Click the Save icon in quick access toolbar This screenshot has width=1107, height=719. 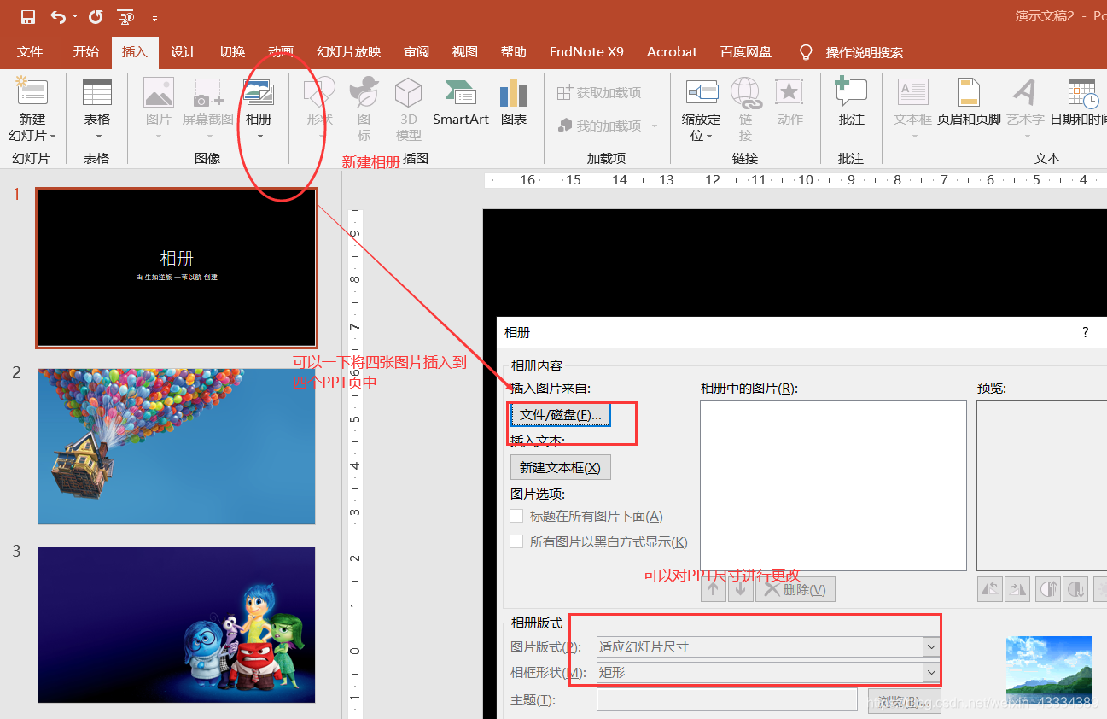[28, 16]
